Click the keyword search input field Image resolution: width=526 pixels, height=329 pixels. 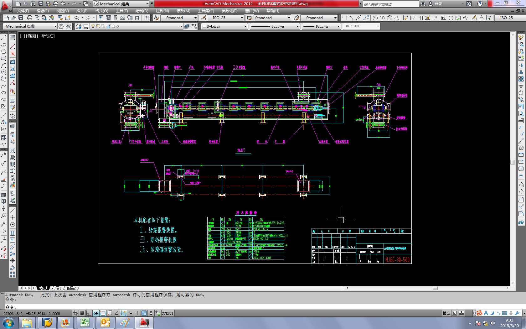(x=390, y=4)
